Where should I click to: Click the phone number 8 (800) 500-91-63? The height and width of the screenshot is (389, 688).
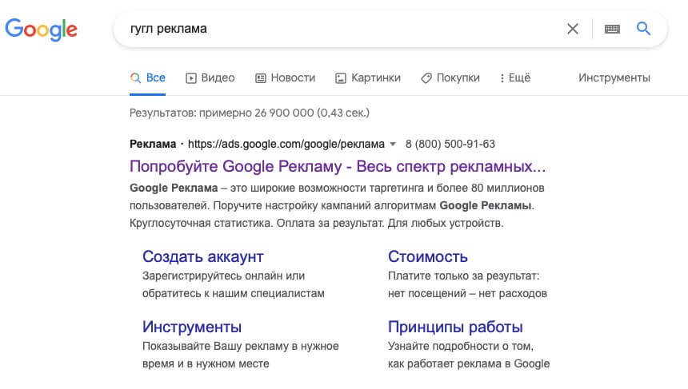[x=450, y=144]
